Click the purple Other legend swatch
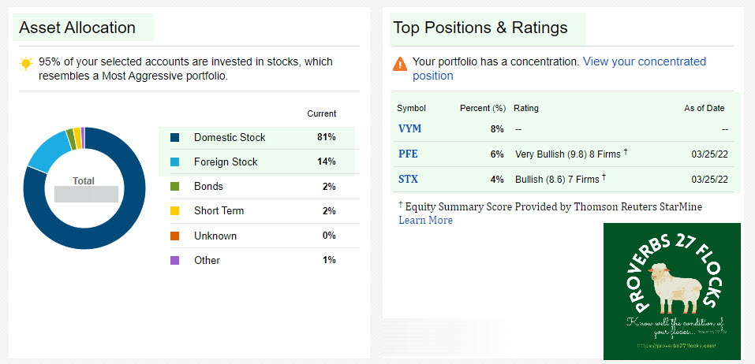Image resolution: width=755 pixels, height=364 pixels. tap(175, 260)
